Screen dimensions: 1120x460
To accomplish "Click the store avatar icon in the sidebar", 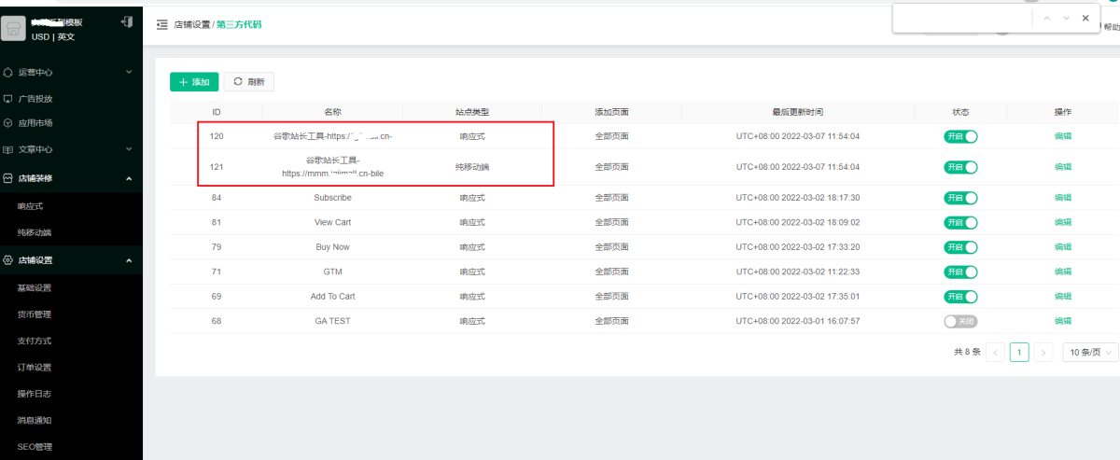I will tap(14, 30).
